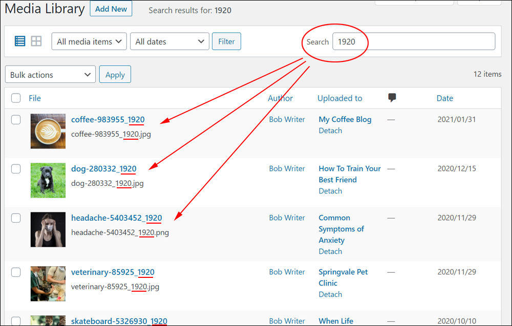Detach dog image from its post
The height and width of the screenshot is (326, 512).
tap(330, 191)
